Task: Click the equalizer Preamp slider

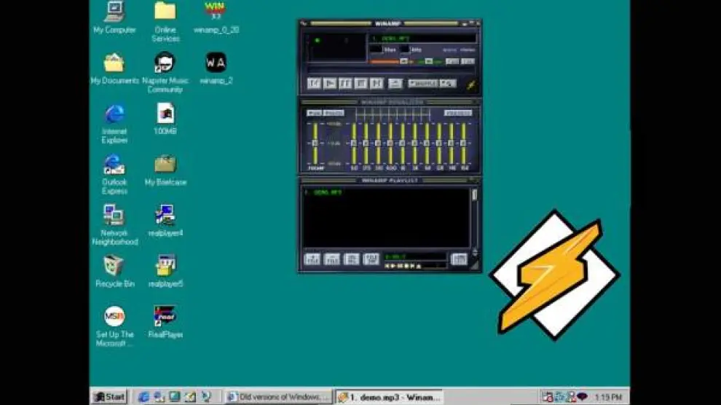Action: tap(315, 143)
